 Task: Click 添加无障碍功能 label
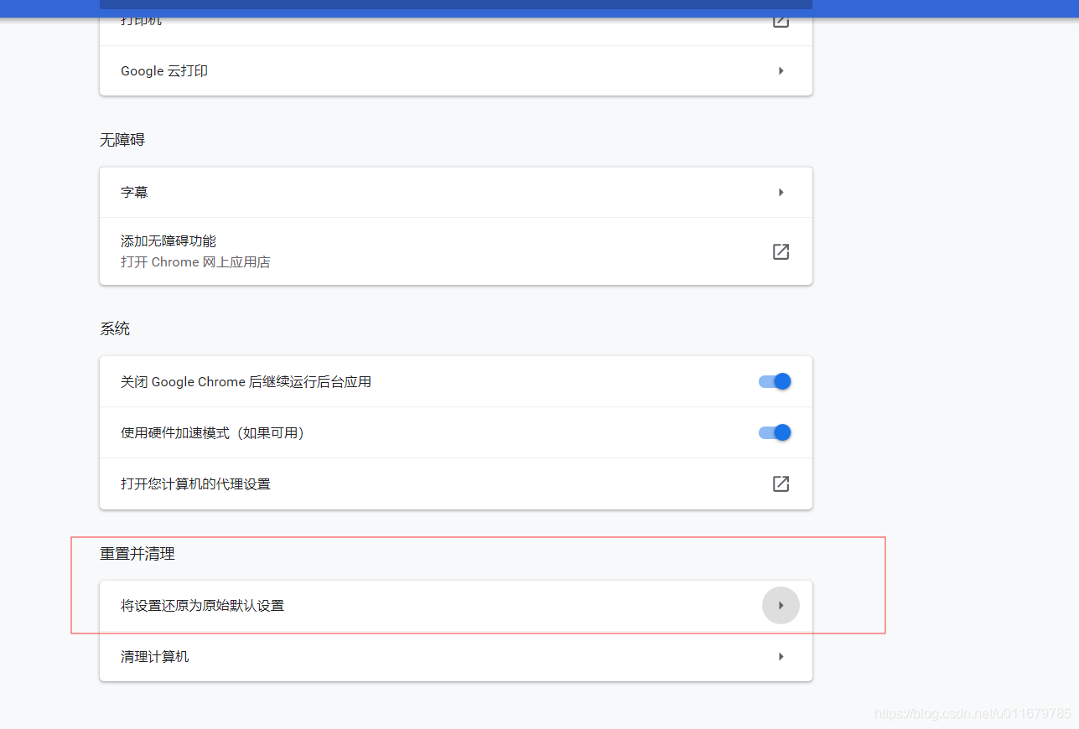169,241
